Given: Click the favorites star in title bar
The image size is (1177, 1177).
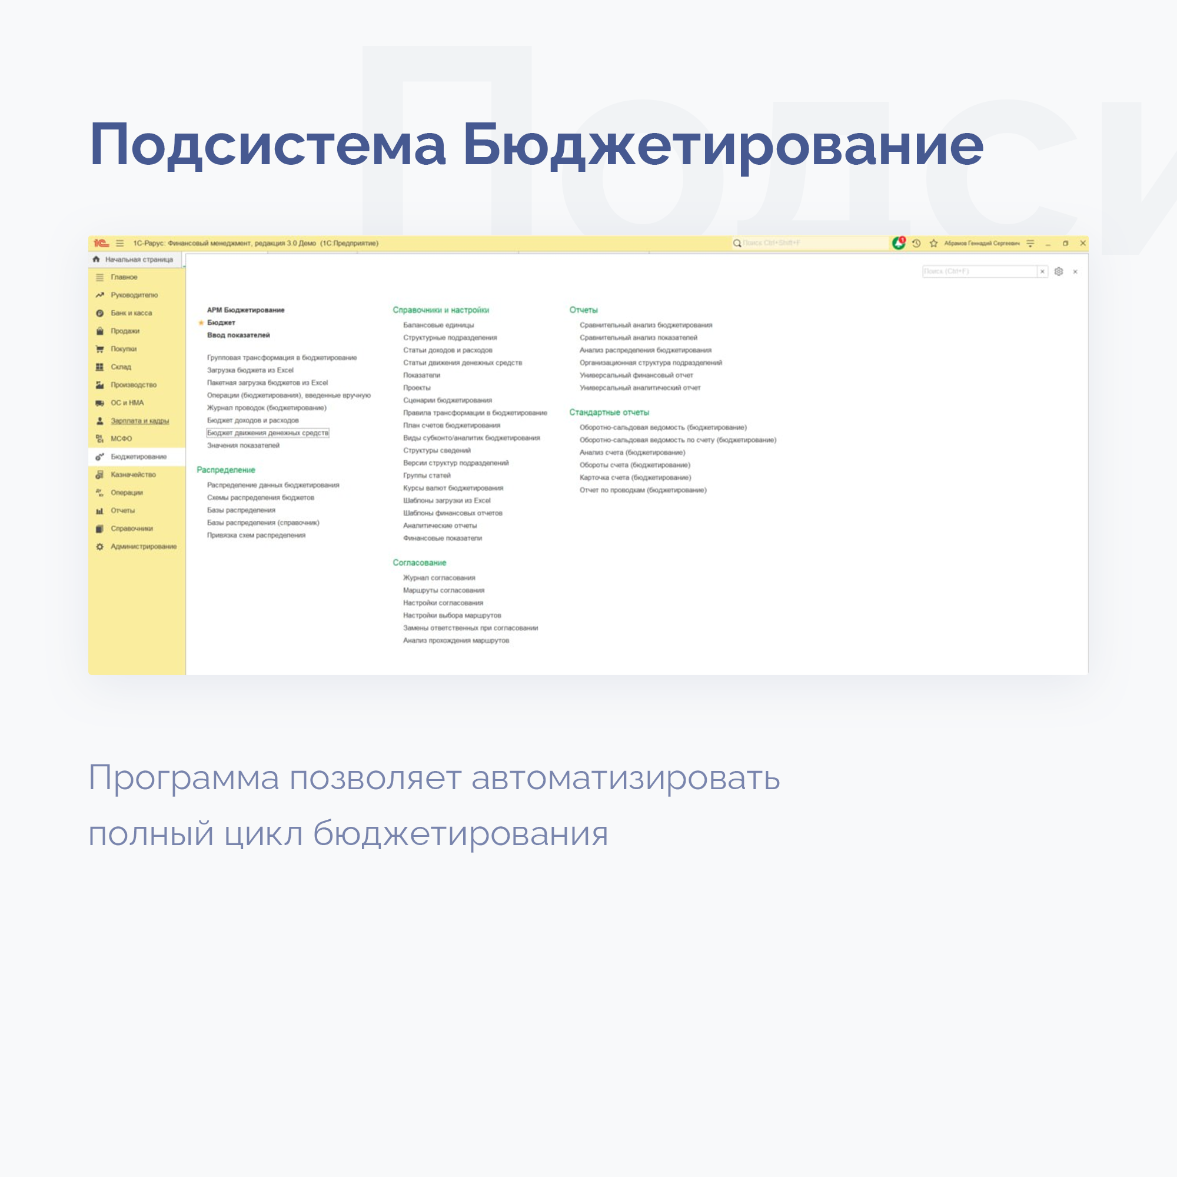Looking at the screenshot, I should [933, 243].
